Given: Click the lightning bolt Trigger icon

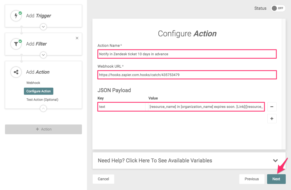Looking at the screenshot, I should point(16,16).
